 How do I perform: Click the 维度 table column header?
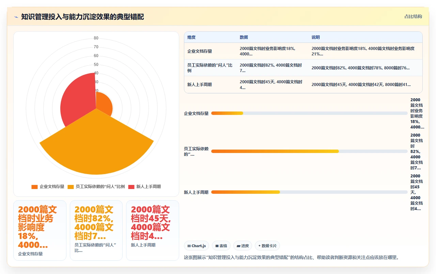pos(191,37)
